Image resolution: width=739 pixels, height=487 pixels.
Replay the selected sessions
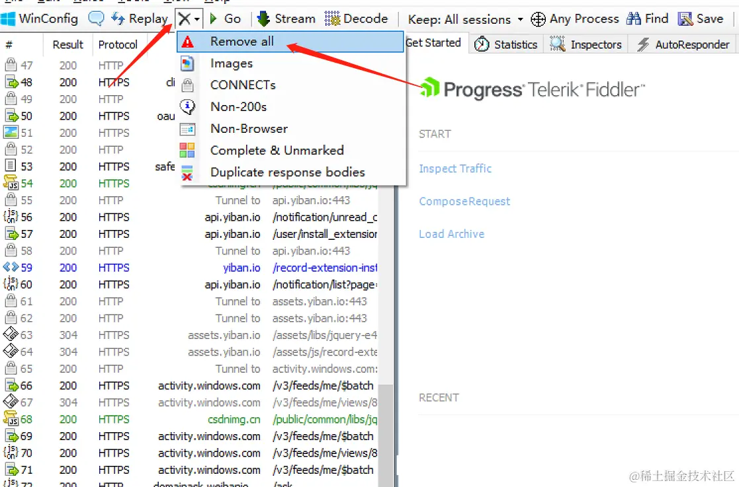coord(140,19)
